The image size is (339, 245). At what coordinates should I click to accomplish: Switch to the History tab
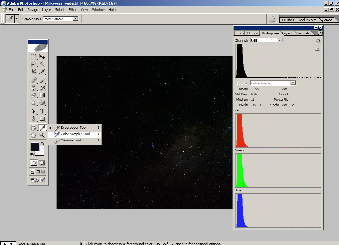(252, 33)
